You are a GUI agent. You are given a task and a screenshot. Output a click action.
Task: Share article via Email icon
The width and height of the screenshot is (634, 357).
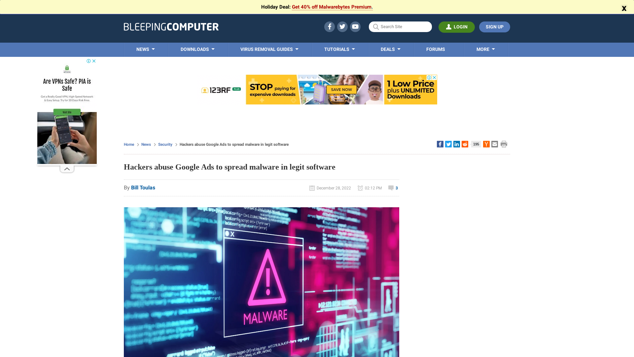[494, 144]
